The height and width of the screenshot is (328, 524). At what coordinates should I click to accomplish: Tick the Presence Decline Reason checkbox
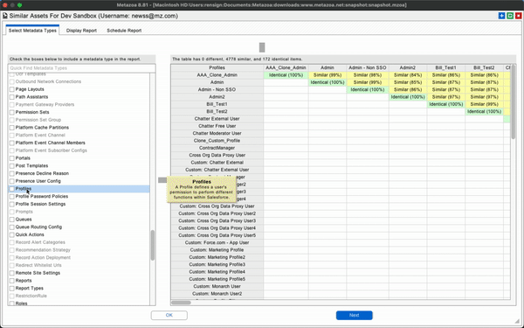tap(12, 173)
